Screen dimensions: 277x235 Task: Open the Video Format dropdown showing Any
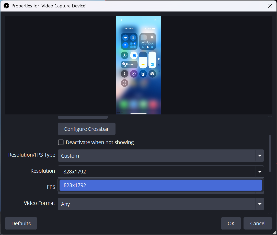(x=161, y=204)
